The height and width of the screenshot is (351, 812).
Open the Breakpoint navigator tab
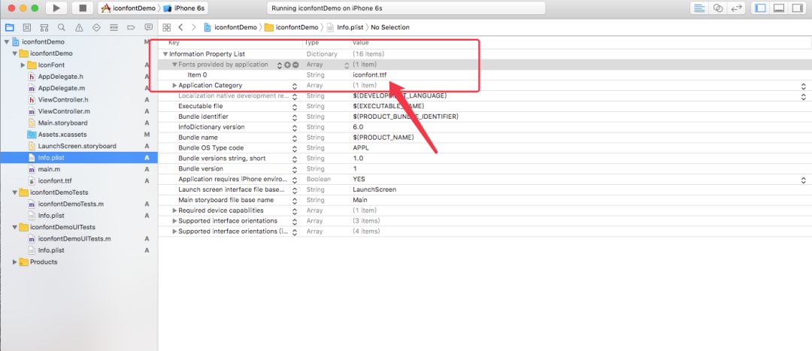131,28
